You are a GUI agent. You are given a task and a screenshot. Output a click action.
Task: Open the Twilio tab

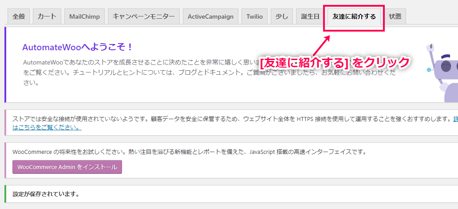coord(254,16)
